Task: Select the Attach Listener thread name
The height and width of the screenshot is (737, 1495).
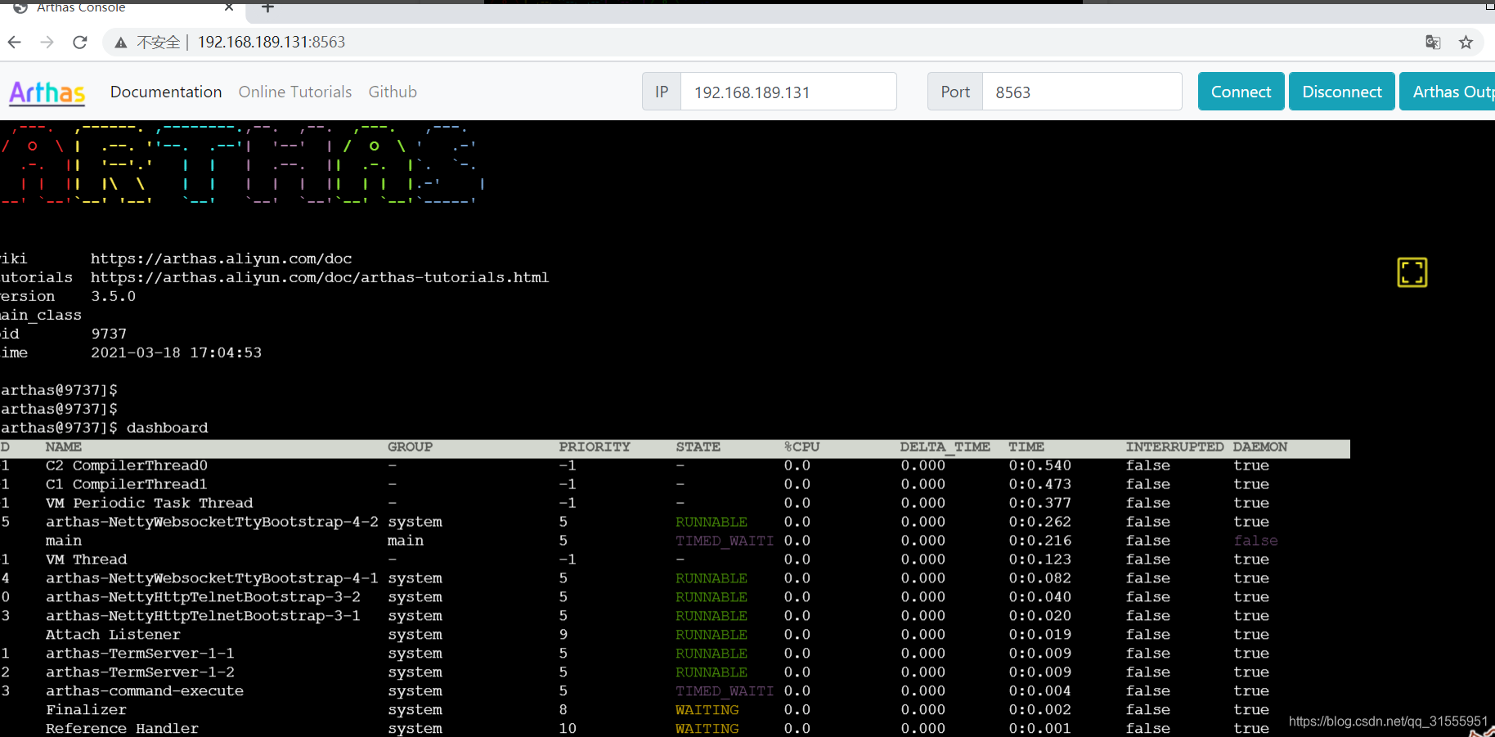Action: (x=114, y=635)
